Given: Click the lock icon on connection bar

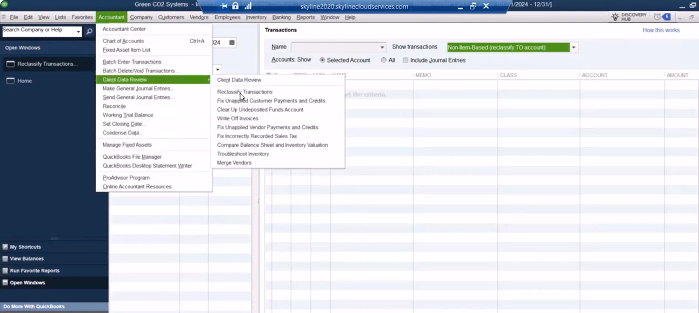Looking at the screenshot, I should pyautogui.click(x=235, y=6).
